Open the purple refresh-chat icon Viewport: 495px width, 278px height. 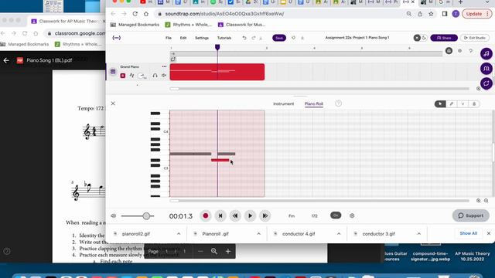pos(486,83)
